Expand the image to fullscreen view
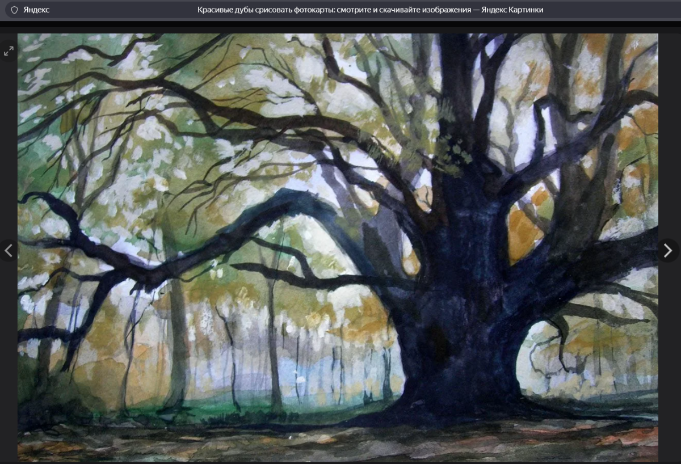The height and width of the screenshot is (464, 681). (x=9, y=52)
